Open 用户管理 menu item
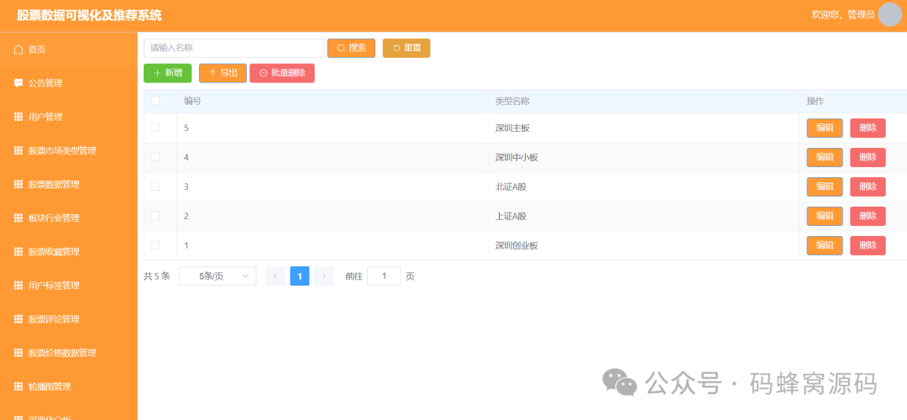 point(69,117)
